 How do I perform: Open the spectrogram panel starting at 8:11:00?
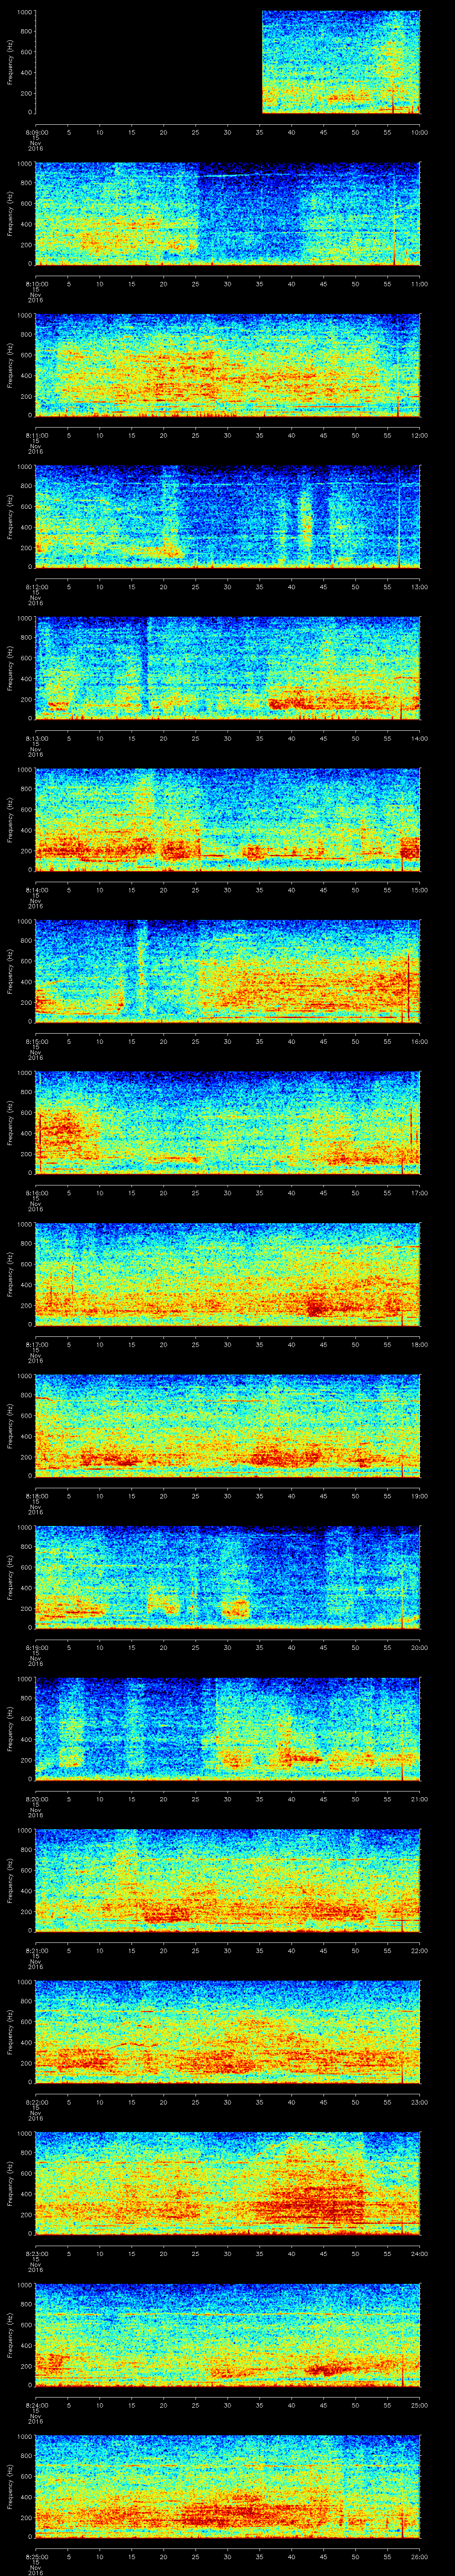click(x=228, y=365)
